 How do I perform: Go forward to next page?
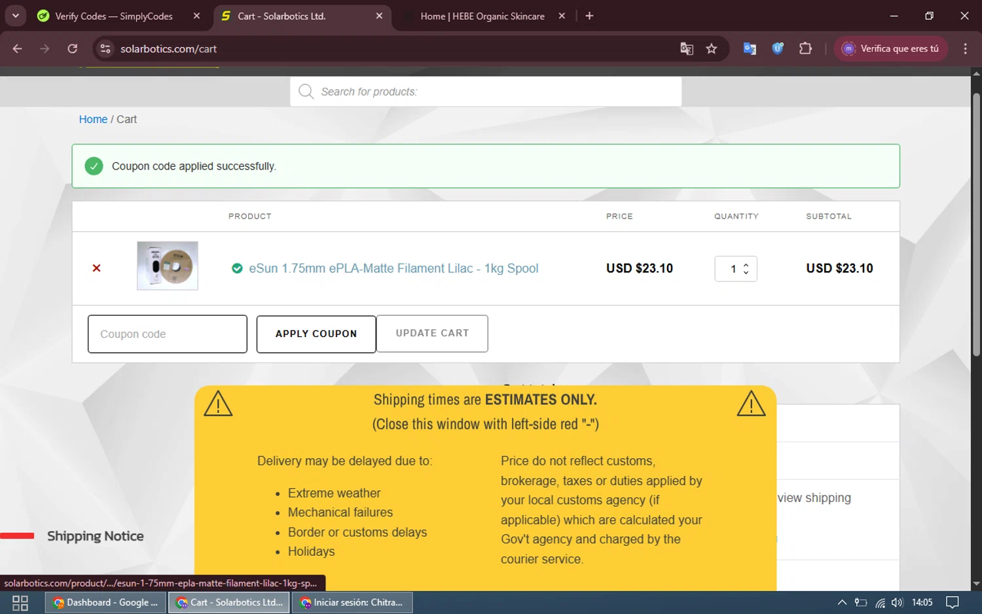tap(45, 48)
